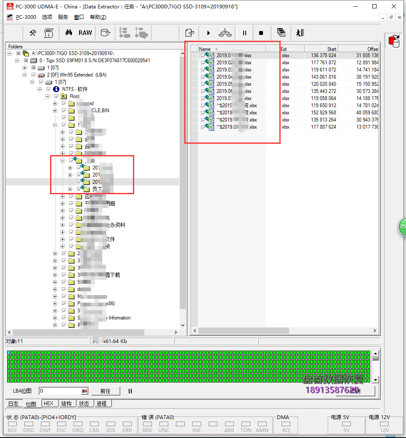Screen dimensions: 406x438
Task: Open the LBA位图 input dropdown arrow
Action: click(x=85, y=391)
